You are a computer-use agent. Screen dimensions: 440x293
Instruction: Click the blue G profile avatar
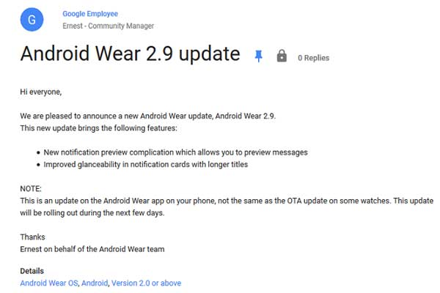(x=31, y=20)
